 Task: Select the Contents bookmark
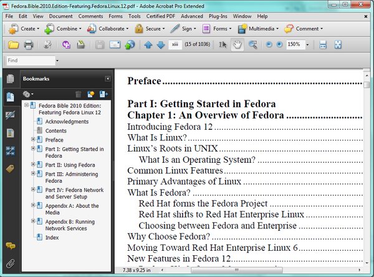click(56, 130)
